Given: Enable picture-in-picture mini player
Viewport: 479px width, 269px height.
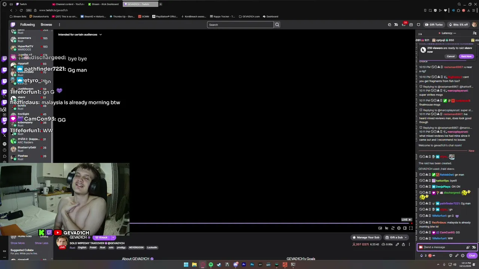Looking at the screenshot, I should tap(380, 228).
